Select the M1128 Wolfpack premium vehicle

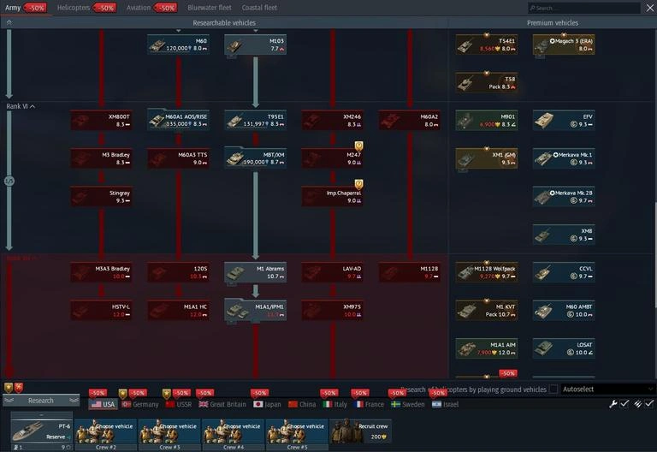point(487,272)
